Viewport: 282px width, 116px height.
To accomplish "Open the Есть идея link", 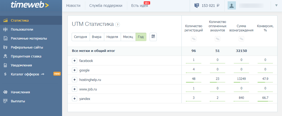I will [x=139, y=6].
